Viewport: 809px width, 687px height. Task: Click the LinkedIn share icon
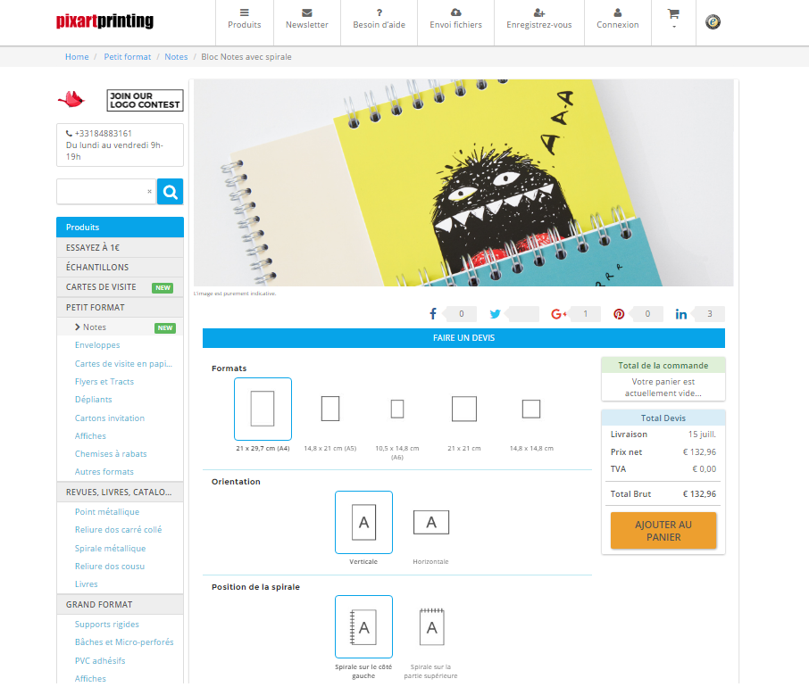(x=680, y=313)
